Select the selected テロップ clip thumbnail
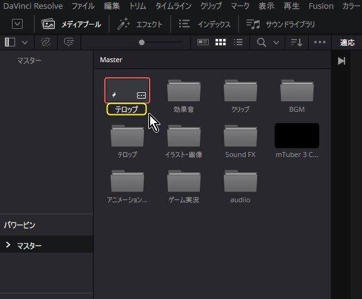This screenshot has width=362, height=299. pos(127,90)
